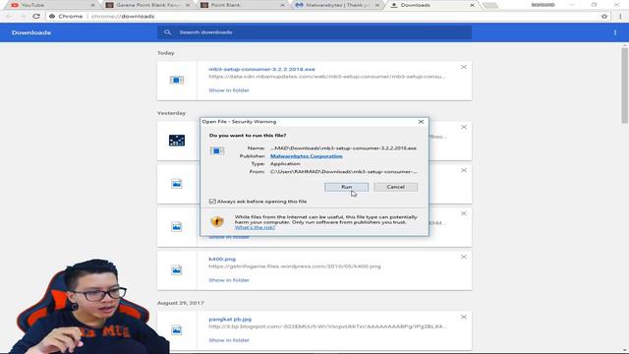629x354 pixels.
Task: Open the 'What's the risk?' link
Action: (x=255, y=227)
